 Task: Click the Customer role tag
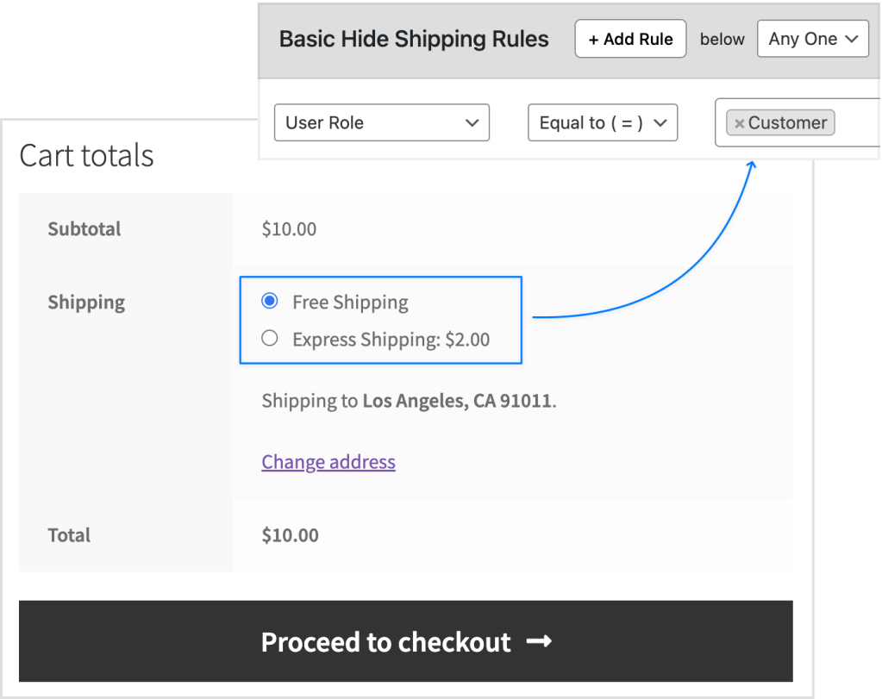click(x=780, y=122)
